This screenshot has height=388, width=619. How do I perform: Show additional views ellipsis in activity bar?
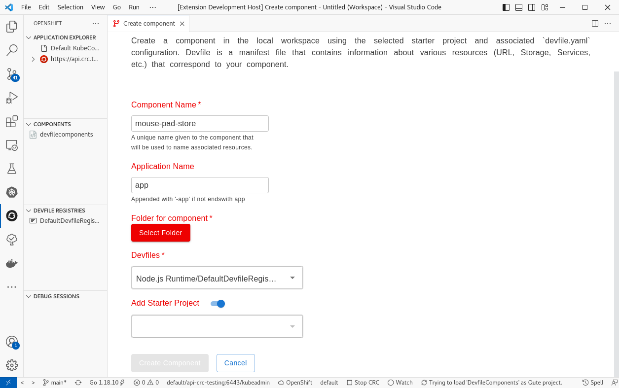tap(12, 287)
